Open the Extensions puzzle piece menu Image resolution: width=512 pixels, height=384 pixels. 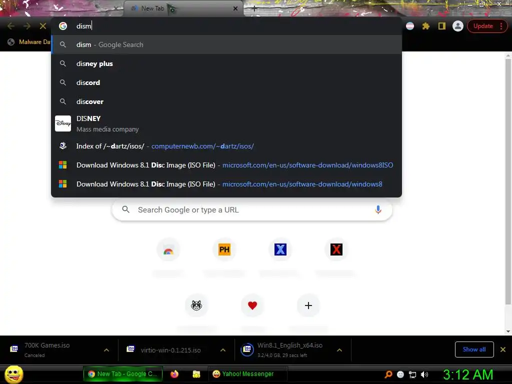[x=426, y=26]
